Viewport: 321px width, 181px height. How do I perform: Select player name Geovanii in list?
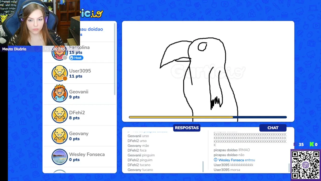79,92
